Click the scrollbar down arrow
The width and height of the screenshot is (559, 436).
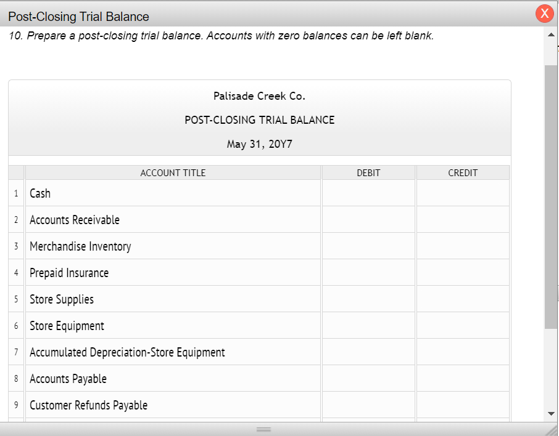(551, 414)
